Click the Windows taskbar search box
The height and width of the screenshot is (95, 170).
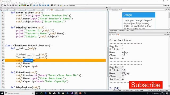tap(19, 93)
